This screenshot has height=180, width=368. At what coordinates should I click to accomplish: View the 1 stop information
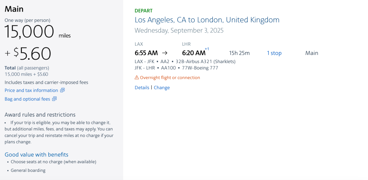tap(274, 53)
